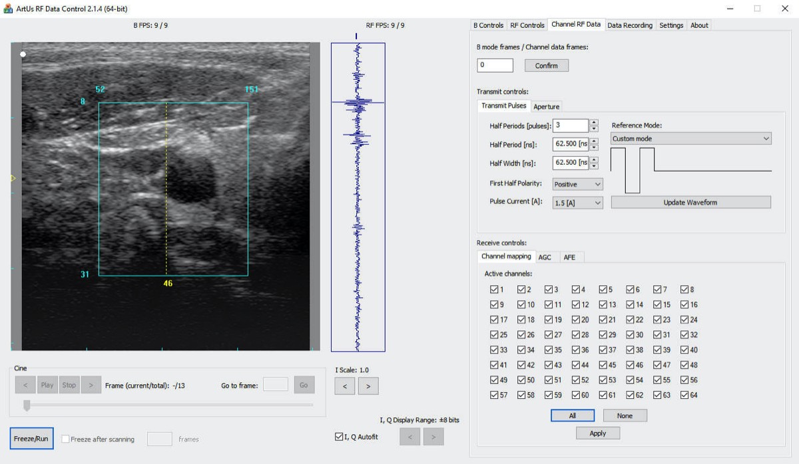Select All active channels button
Viewport: 799px width, 464px height.
573,415
